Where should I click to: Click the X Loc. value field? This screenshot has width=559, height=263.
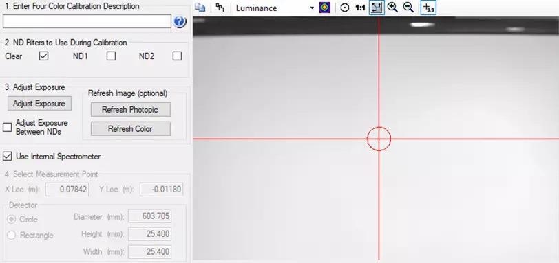coord(67,190)
